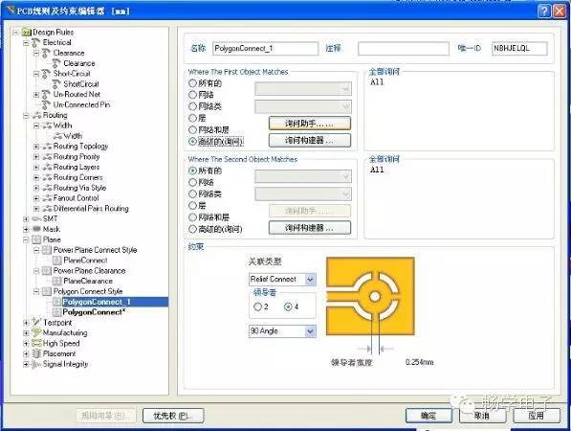Select the 2 conductors radio button

[x=257, y=307]
